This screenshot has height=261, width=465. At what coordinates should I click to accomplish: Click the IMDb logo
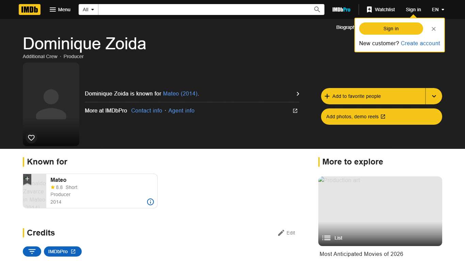[x=29, y=10]
